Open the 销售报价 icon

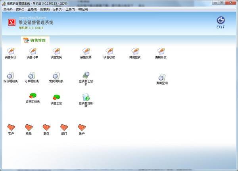pos(11,51)
